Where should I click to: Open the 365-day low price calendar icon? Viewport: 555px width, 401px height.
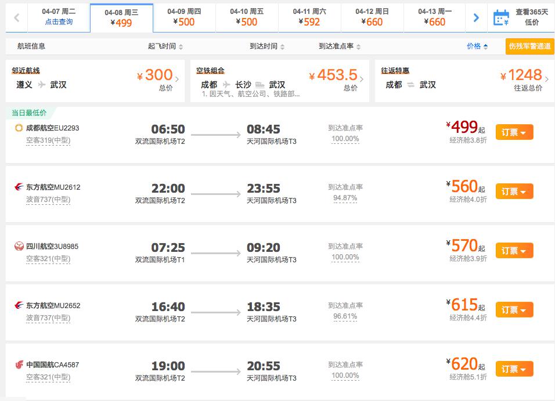click(x=501, y=17)
